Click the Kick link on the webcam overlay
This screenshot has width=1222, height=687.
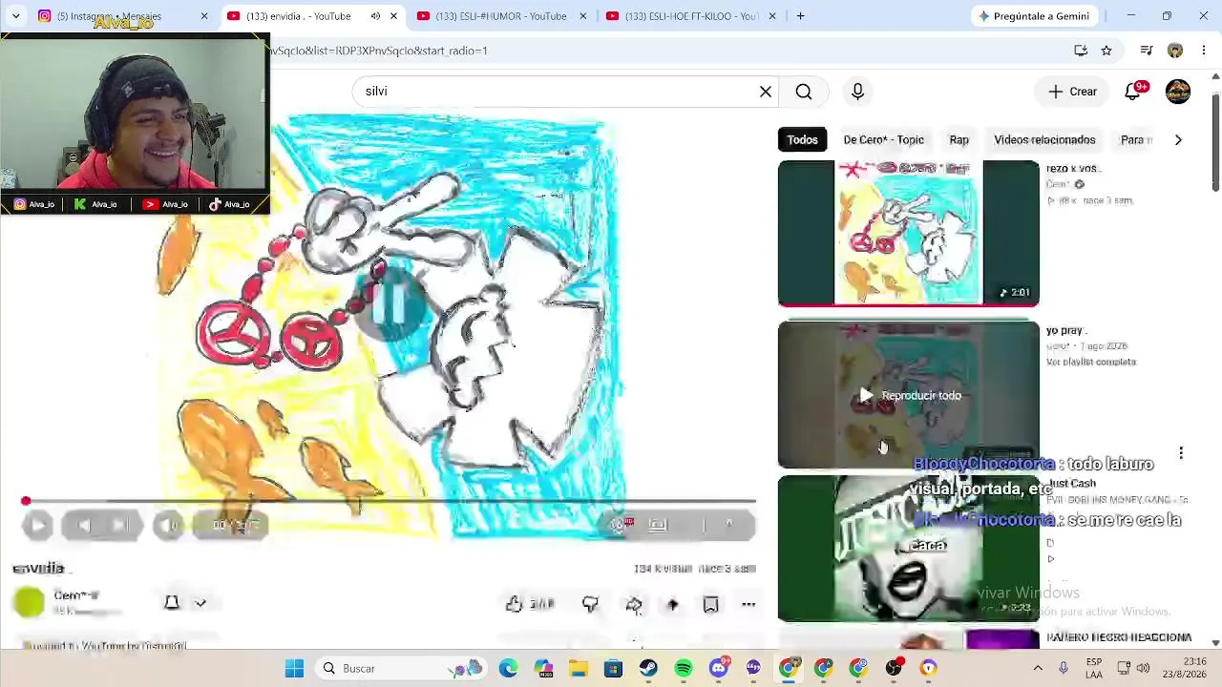(x=95, y=204)
